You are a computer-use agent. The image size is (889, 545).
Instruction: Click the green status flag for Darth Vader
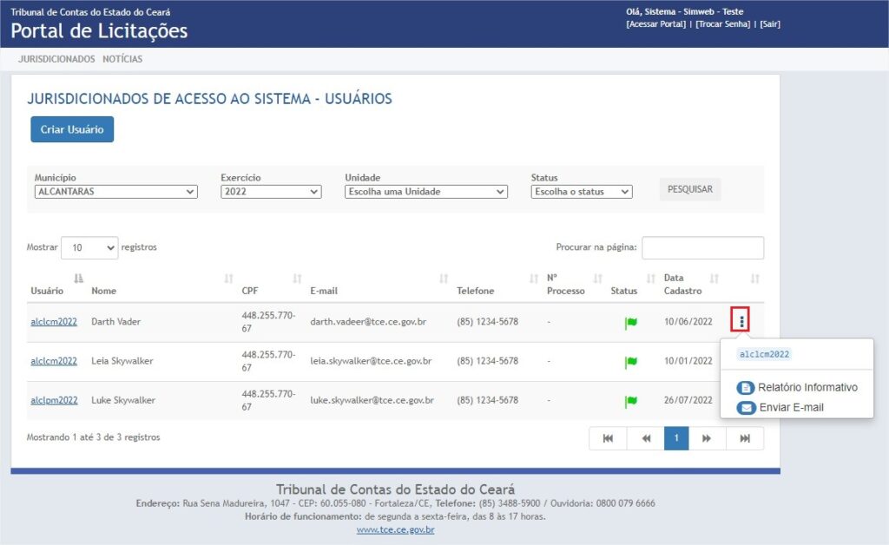(631, 323)
